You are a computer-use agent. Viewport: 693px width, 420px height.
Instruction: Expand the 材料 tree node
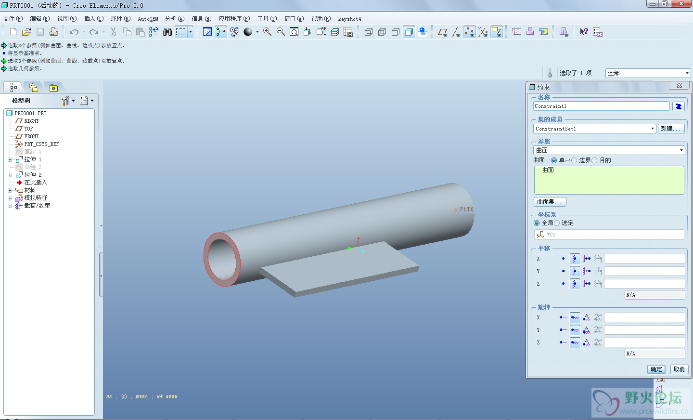(x=10, y=190)
